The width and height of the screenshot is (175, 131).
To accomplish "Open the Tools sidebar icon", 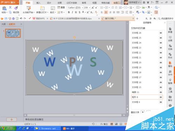I will [170, 90].
